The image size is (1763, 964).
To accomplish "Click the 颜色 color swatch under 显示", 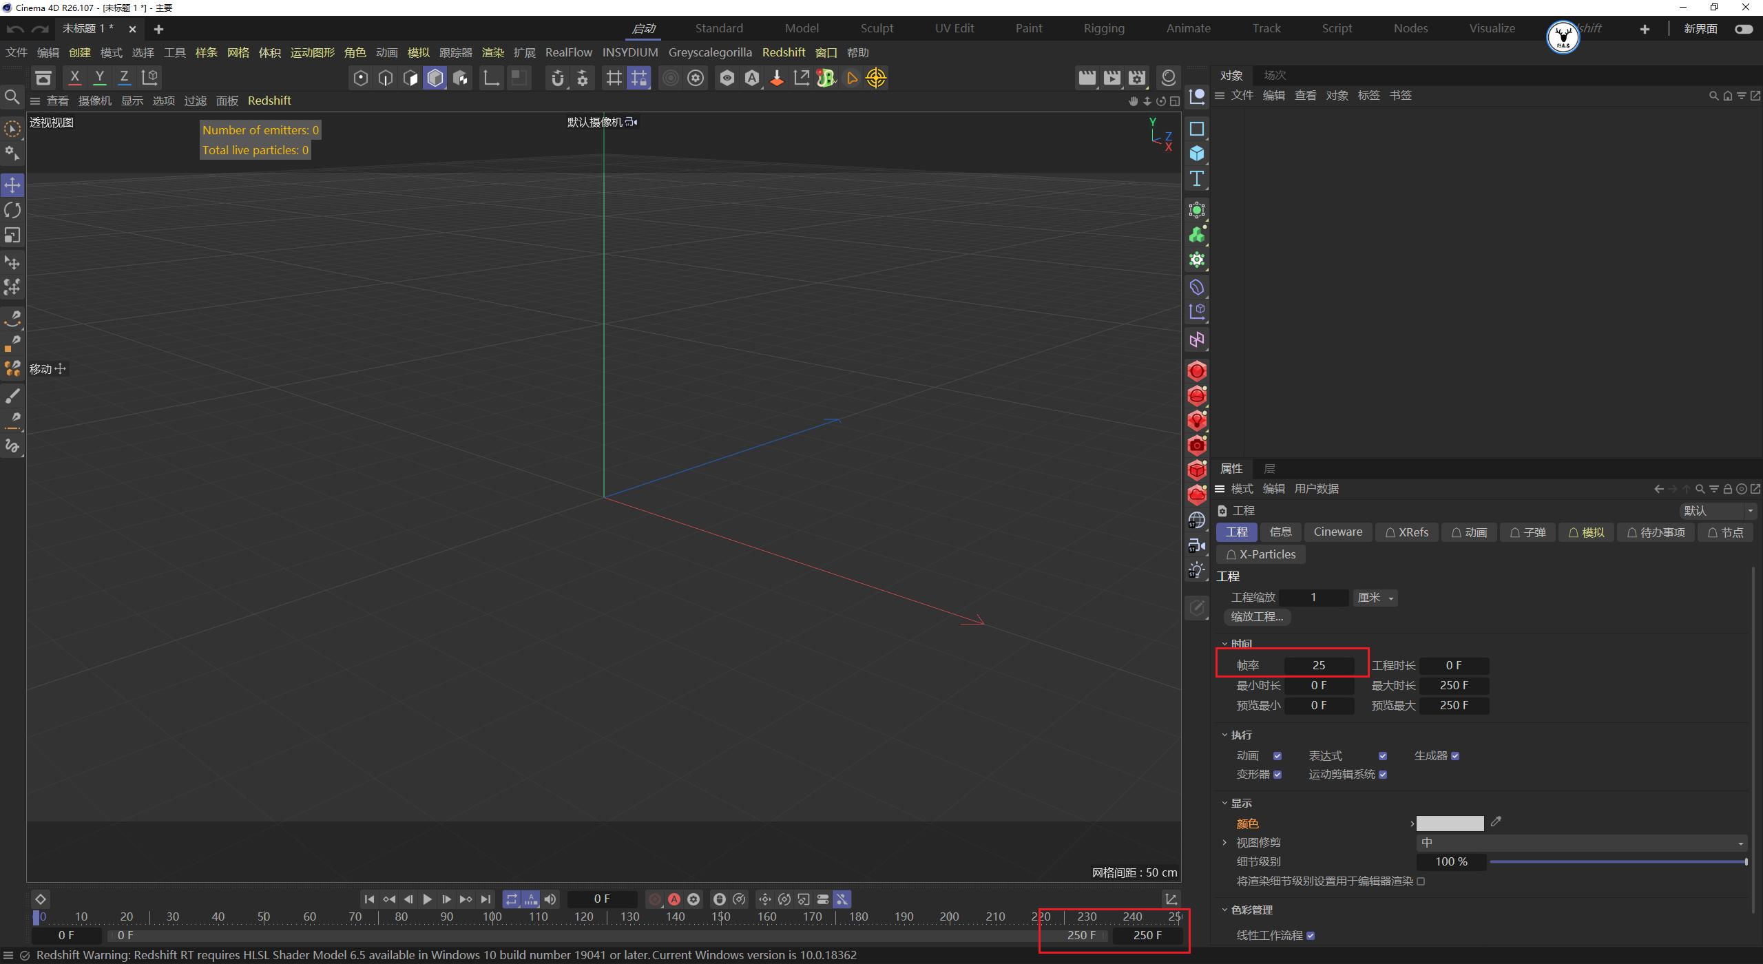I will pyautogui.click(x=1449, y=823).
